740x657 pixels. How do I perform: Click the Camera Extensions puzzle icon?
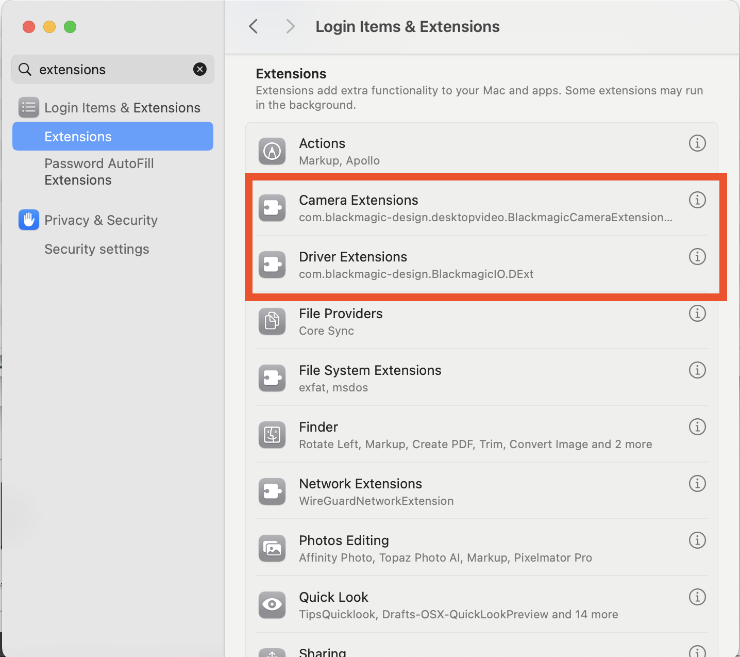pos(272,208)
